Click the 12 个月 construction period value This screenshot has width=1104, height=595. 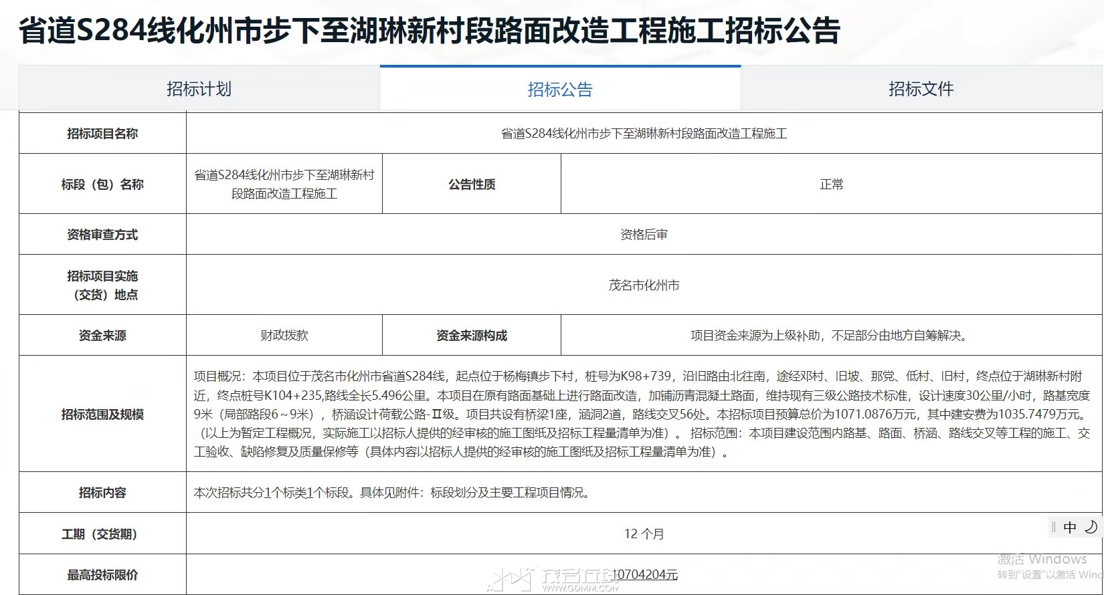(644, 533)
